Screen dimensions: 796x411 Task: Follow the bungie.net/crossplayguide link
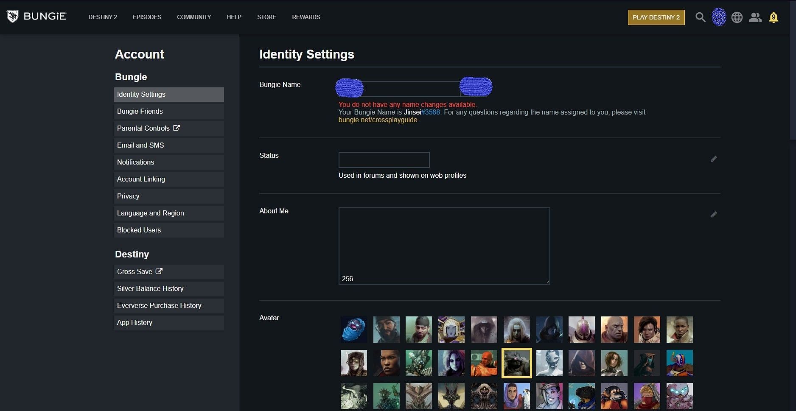pyautogui.click(x=378, y=120)
